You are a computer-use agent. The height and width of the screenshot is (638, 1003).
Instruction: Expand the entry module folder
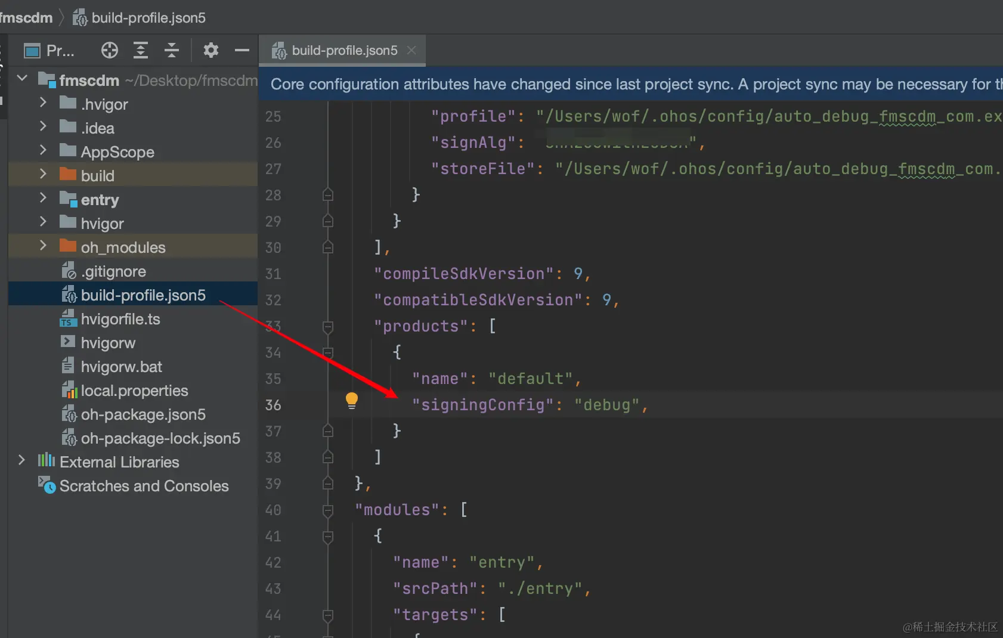point(43,198)
